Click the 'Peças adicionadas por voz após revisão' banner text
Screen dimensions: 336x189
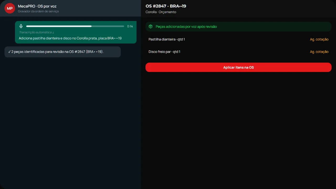pyautogui.click(x=186, y=27)
